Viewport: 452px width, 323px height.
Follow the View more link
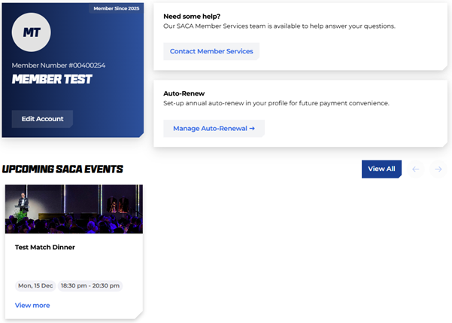click(x=32, y=305)
